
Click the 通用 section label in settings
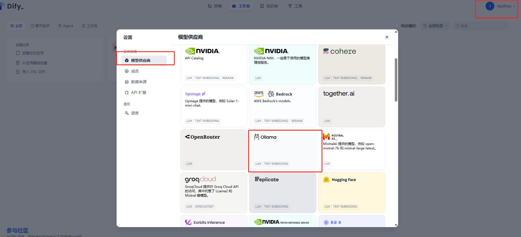point(127,104)
